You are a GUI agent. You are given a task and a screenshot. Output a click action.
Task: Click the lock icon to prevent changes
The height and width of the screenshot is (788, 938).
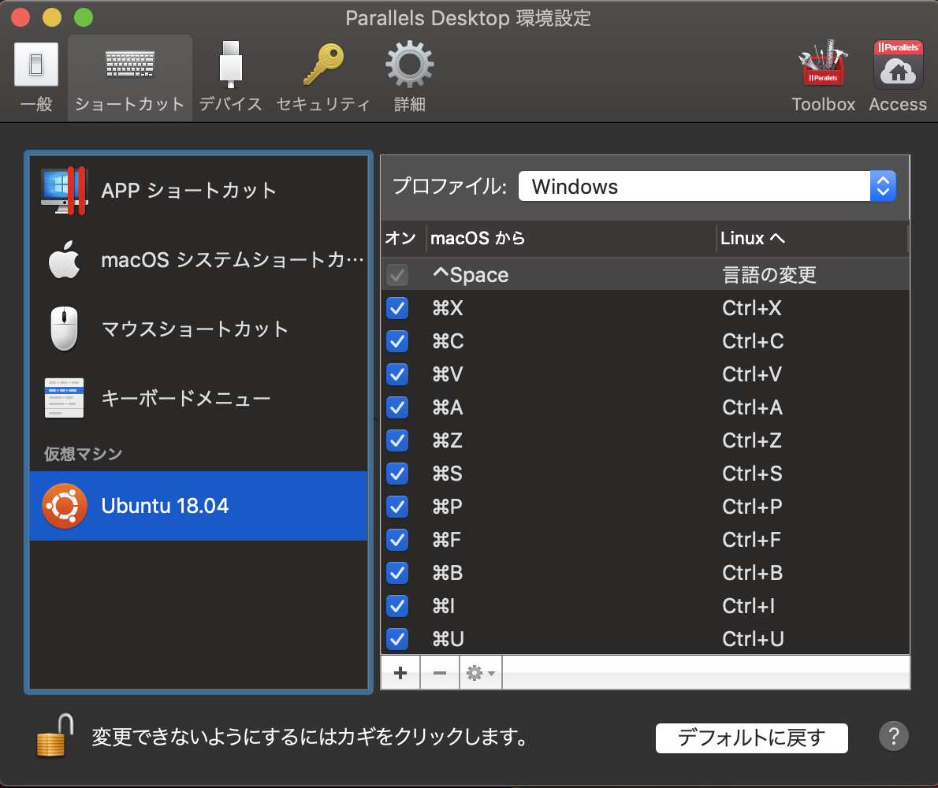tap(54, 735)
